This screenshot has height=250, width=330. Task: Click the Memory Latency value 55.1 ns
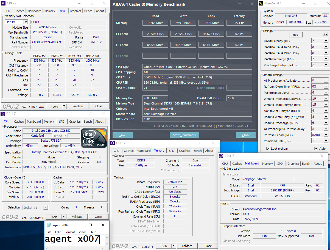click(x=239, y=23)
